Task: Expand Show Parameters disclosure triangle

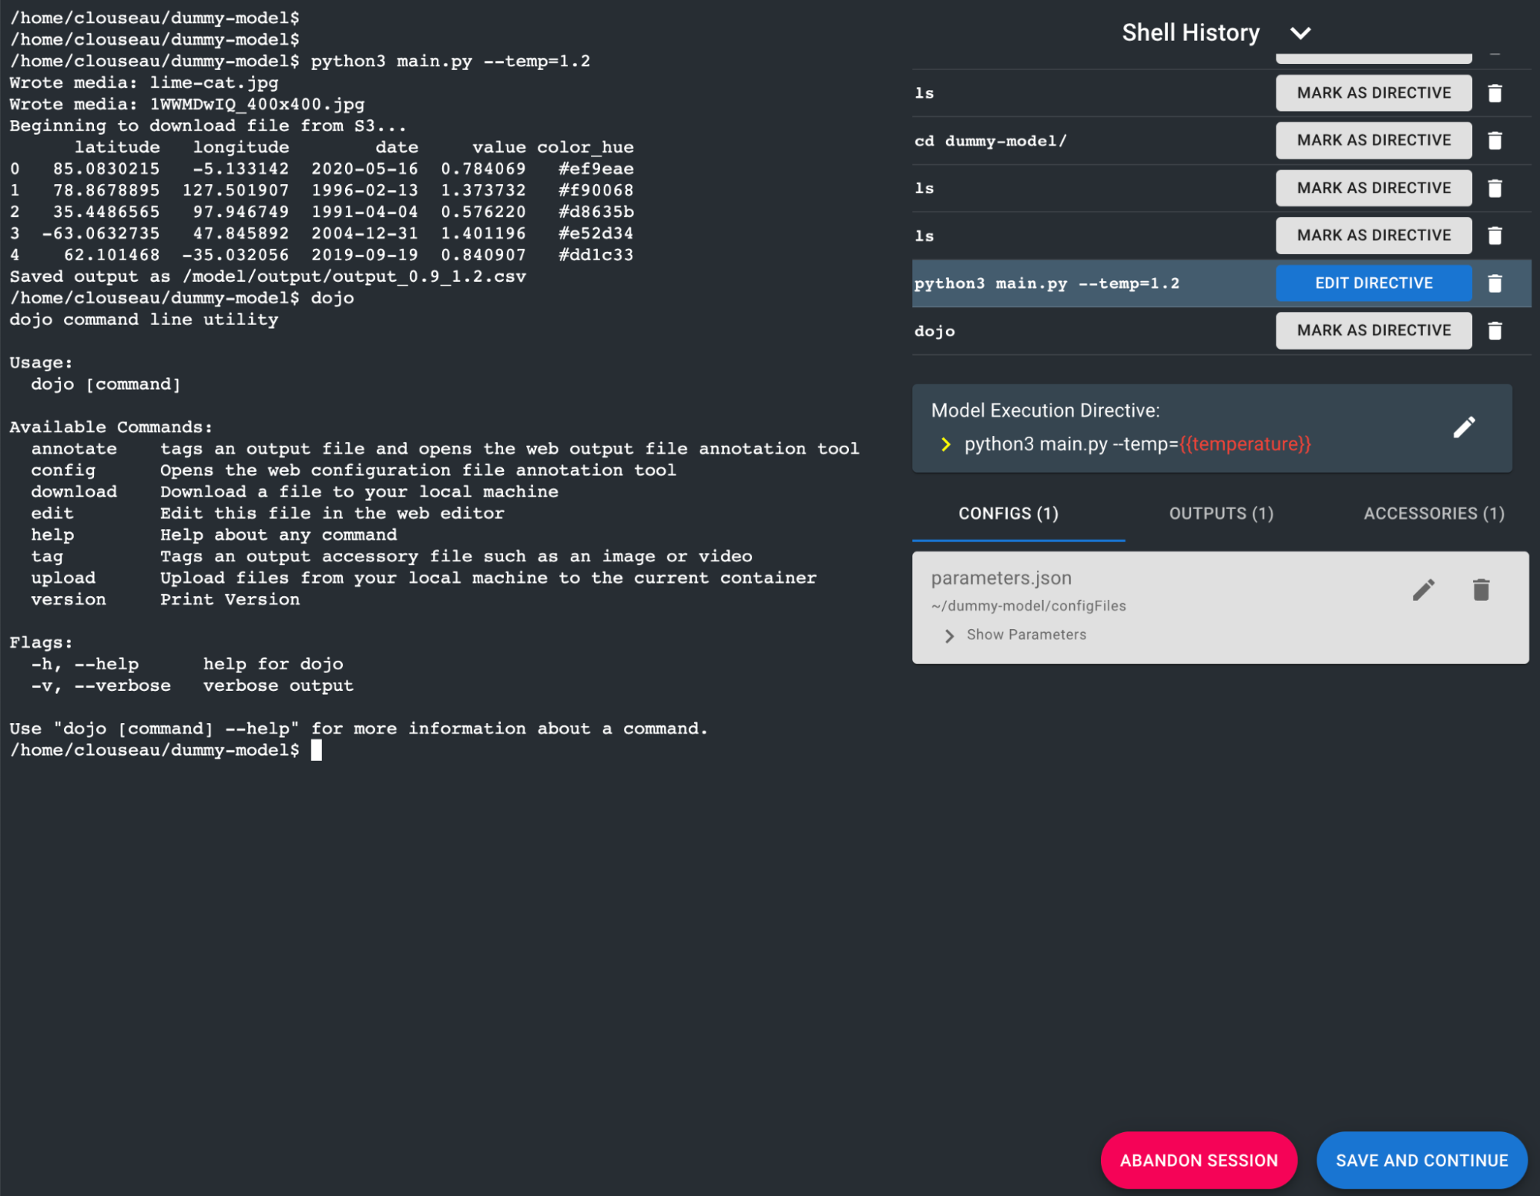Action: 949,635
